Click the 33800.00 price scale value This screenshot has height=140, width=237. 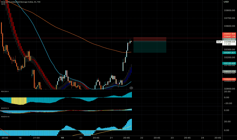coord(229,10)
